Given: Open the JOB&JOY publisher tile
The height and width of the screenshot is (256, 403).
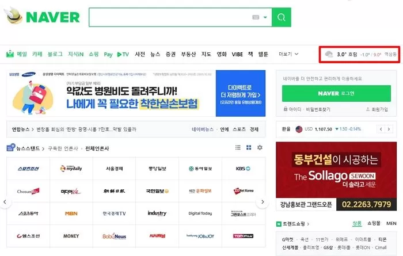Looking at the screenshot, I should click(200, 236).
